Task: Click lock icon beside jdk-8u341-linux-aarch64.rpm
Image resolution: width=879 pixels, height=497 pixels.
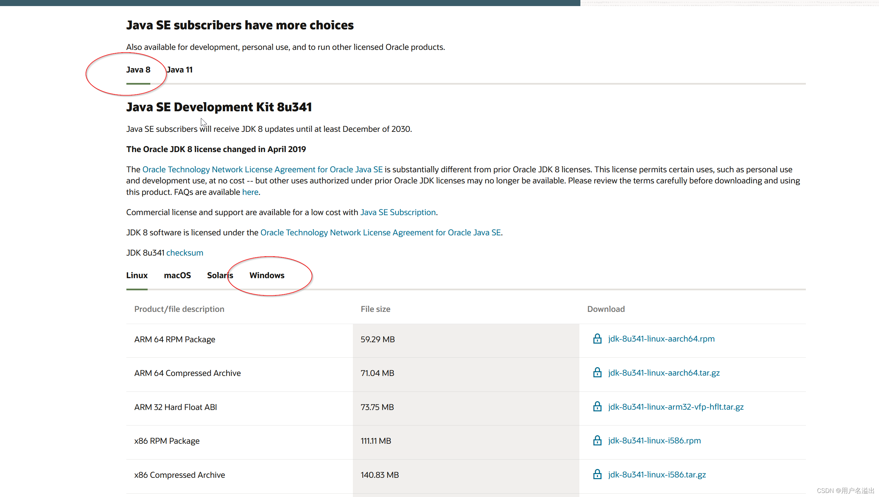Action: pos(597,339)
